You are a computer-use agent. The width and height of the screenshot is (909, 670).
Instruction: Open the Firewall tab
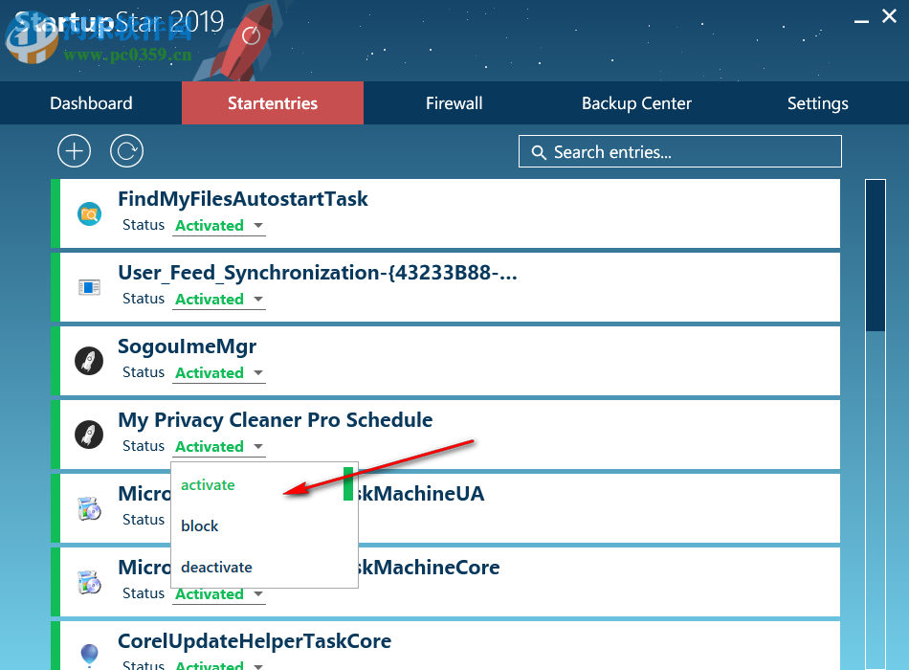(x=454, y=103)
